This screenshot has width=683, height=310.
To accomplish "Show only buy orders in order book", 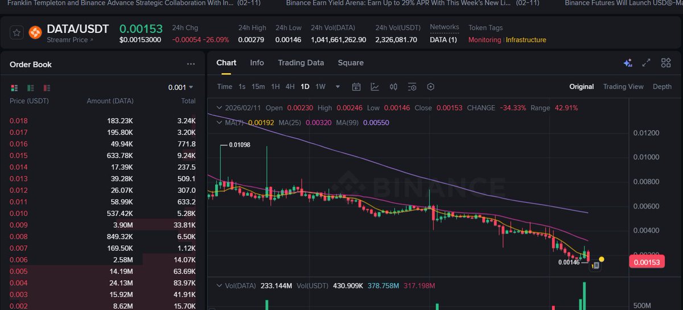I will [x=31, y=87].
